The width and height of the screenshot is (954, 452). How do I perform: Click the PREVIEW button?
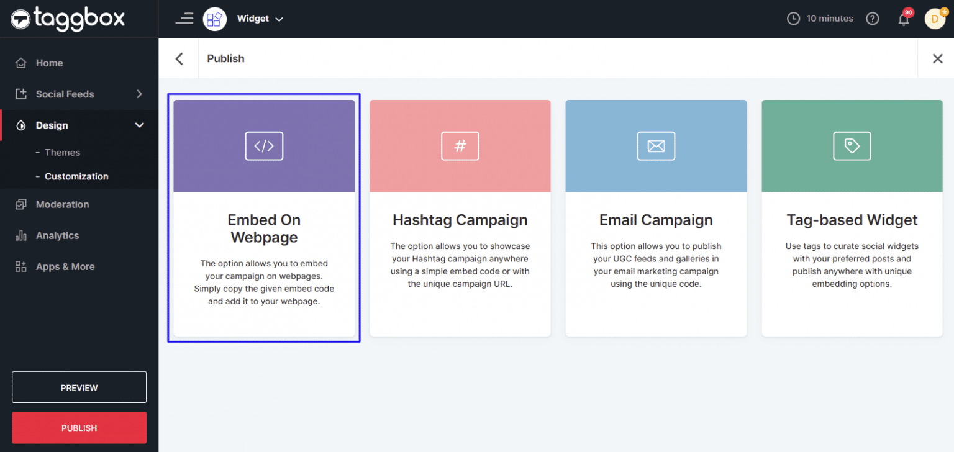click(79, 387)
